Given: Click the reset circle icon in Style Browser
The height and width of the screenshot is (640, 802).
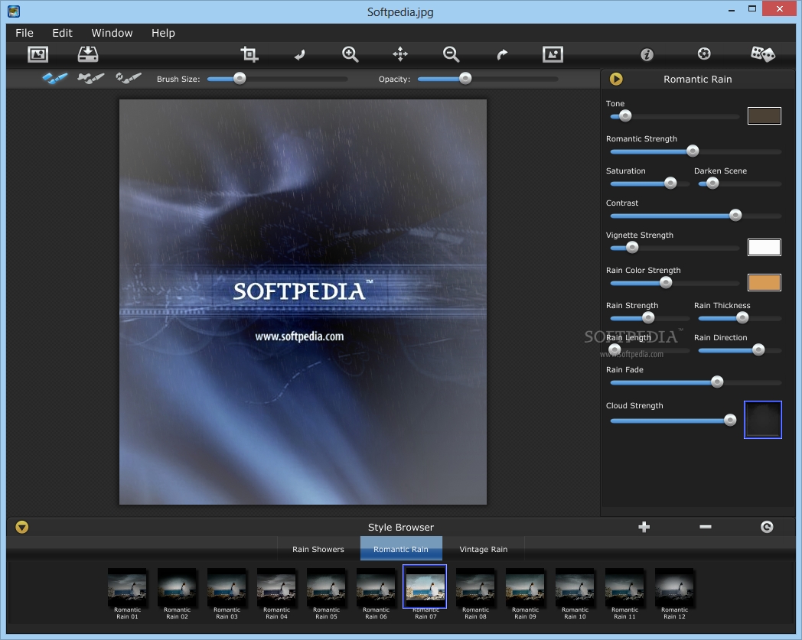Looking at the screenshot, I should click(x=767, y=527).
